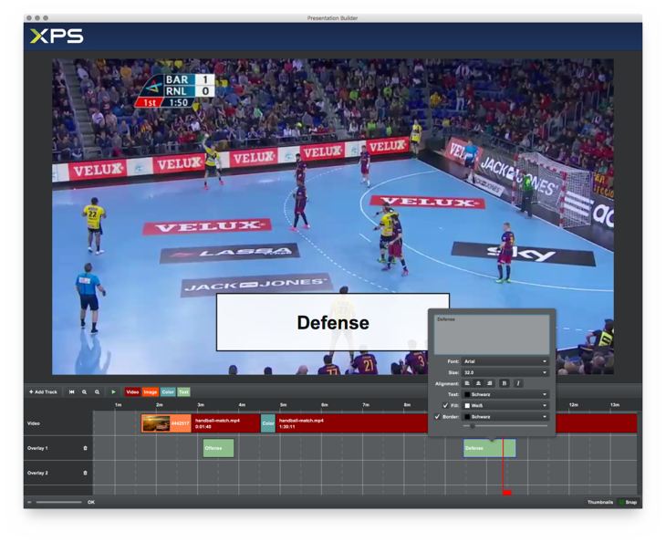This screenshot has width=666, height=542.
Task: Align overlay text to the right
Action: [490, 383]
